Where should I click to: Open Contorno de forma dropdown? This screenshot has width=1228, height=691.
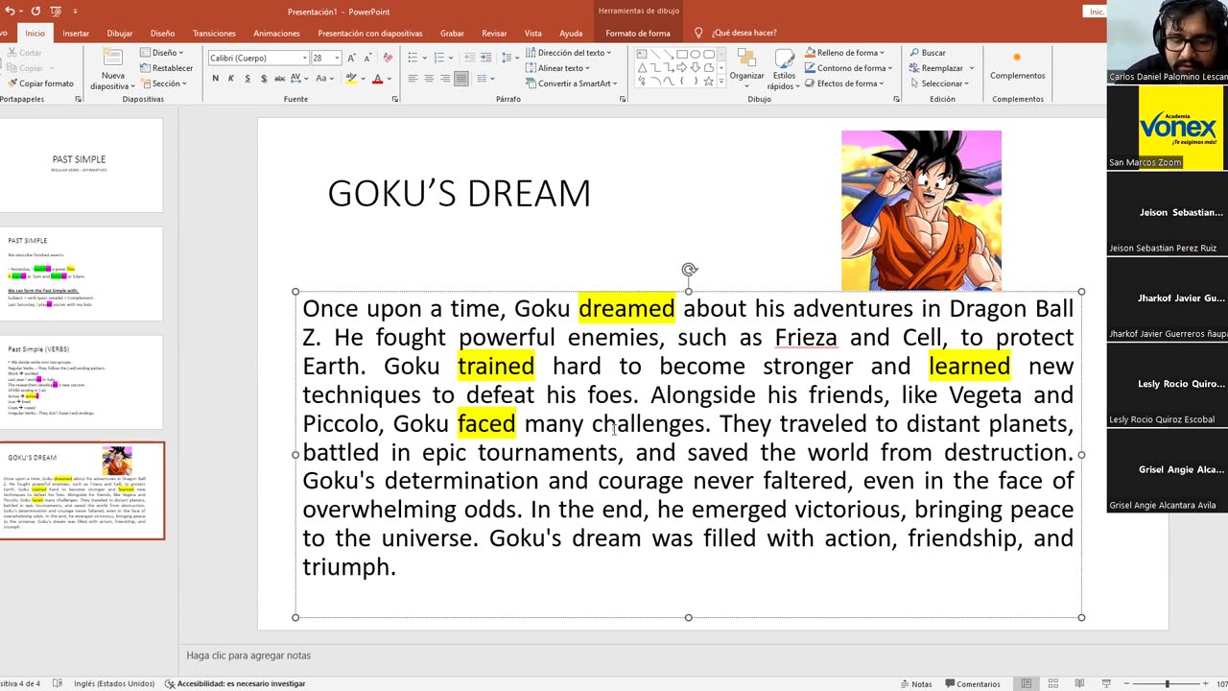point(849,68)
